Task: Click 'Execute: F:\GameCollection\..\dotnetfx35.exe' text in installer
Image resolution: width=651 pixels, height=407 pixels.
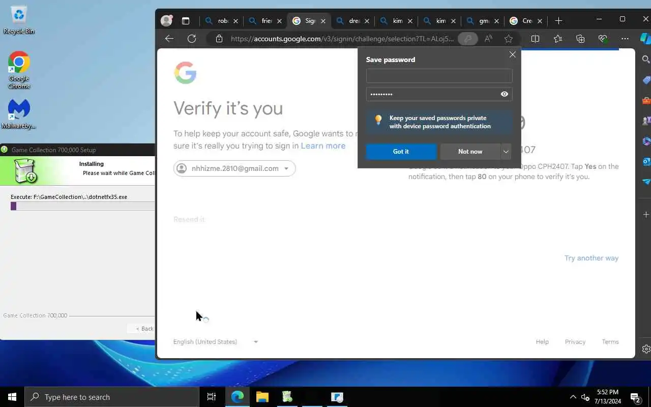Action: click(69, 197)
